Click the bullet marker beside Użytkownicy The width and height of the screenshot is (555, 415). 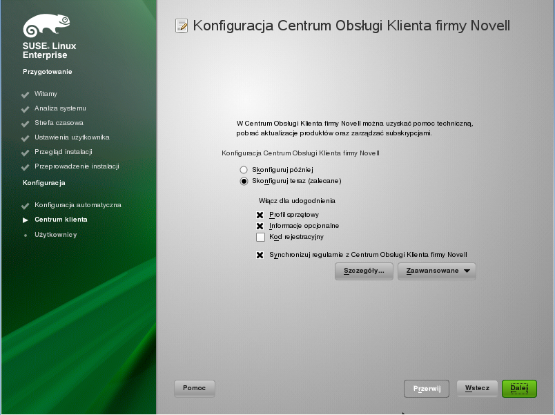25,235
